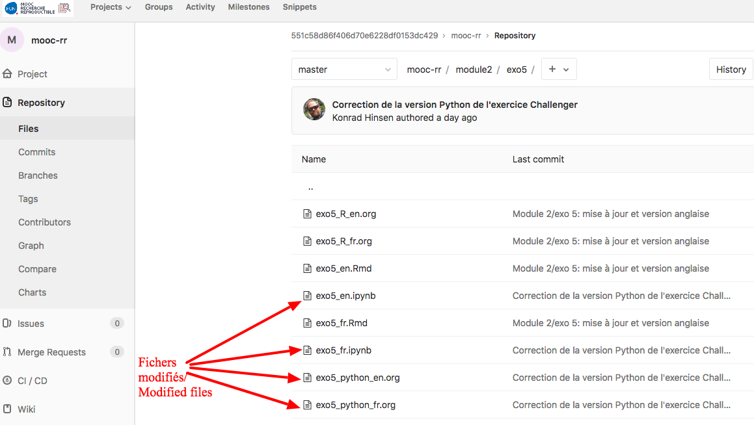
Task: Navigate to module2 in breadcrumb path
Action: tap(474, 70)
